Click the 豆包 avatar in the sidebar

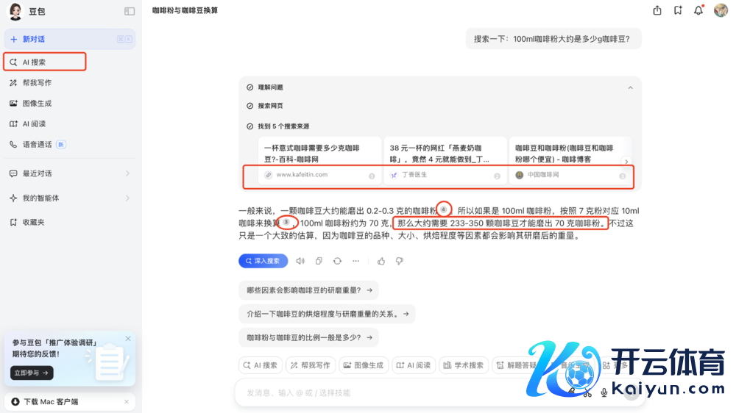tap(15, 11)
